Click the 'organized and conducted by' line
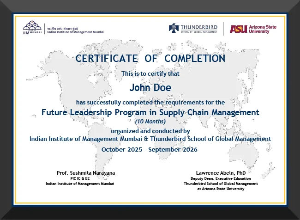 150,131
